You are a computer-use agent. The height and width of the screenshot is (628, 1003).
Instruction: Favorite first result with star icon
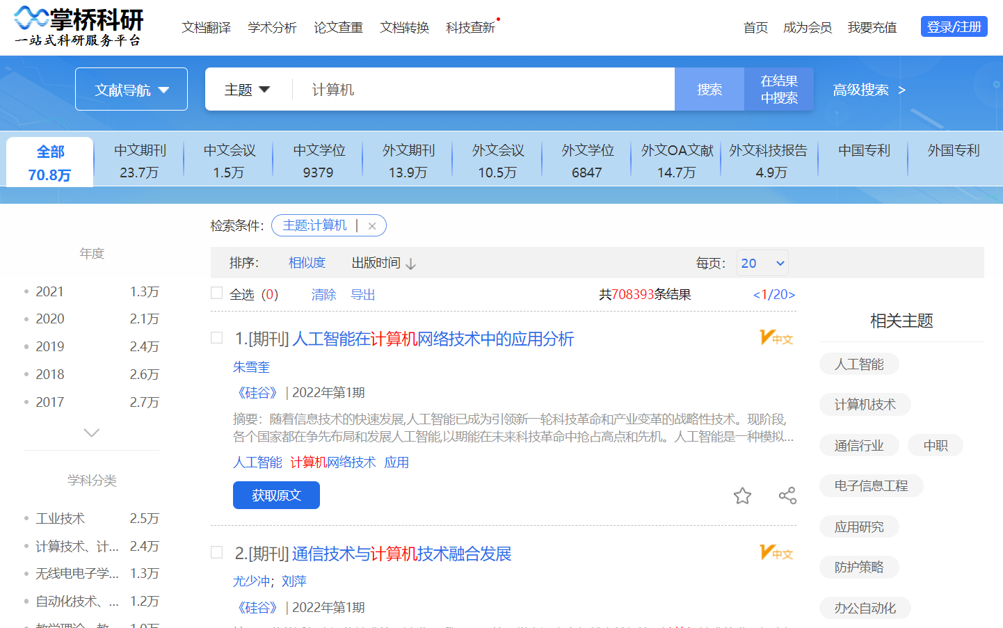point(742,496)
